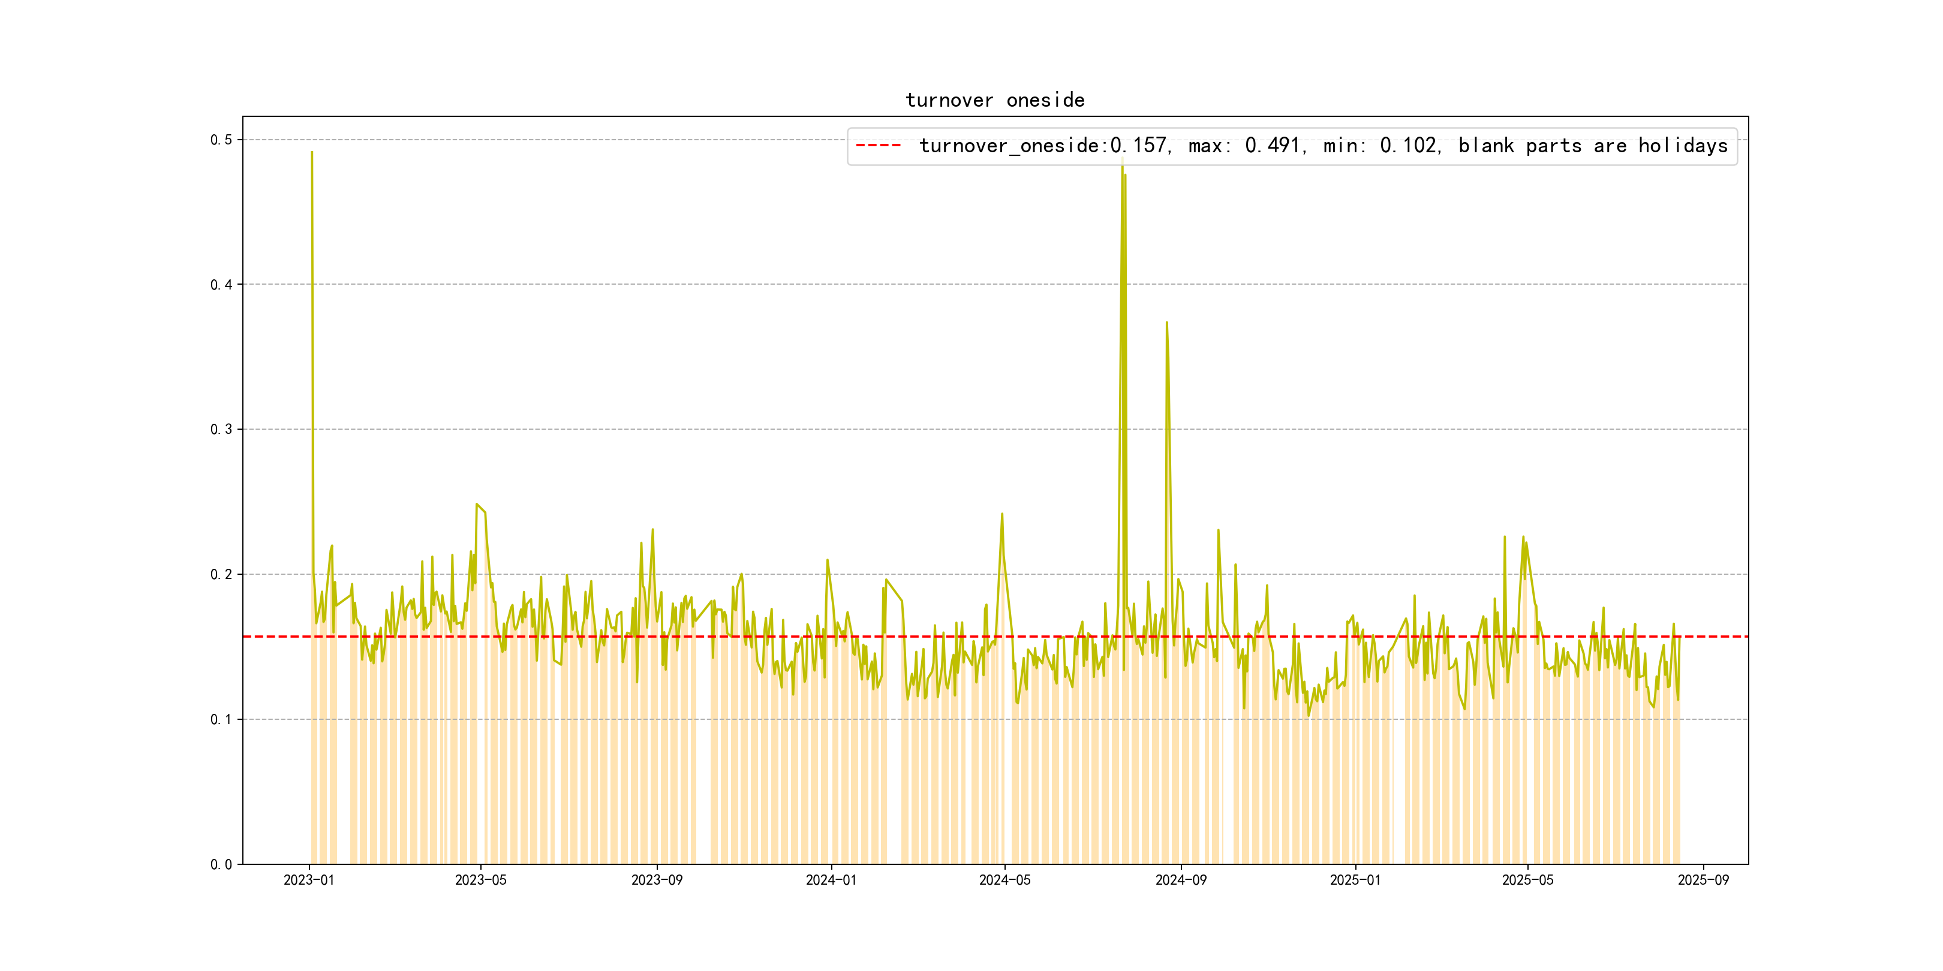Click the 2023-05 x-axis tick label
The height and width of the screenshot is (971, 1943).
[480, 880]
